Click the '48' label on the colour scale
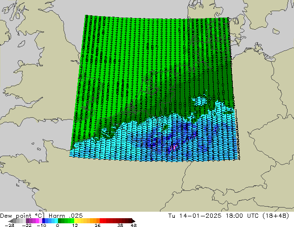Screen dimensions: 294x227 [134, 225]
